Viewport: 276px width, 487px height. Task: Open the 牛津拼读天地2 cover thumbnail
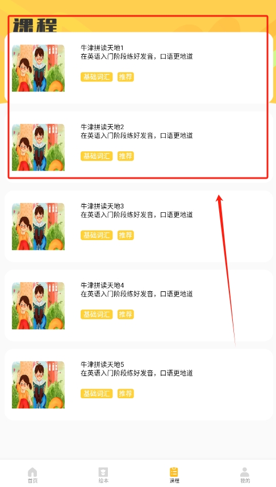click(x=38, y=147)
